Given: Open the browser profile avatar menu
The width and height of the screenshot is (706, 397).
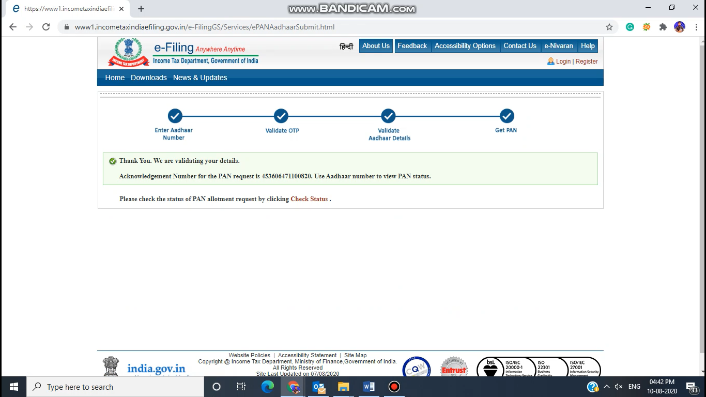Looking at the screenshot, I should (679, 26).
